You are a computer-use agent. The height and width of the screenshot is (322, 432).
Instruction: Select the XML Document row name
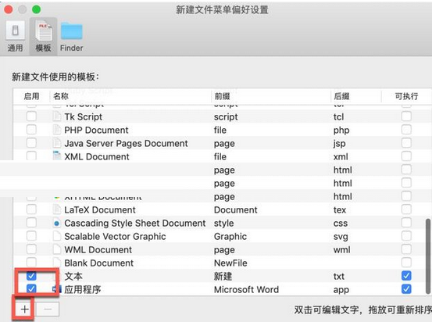pyautogui.click(x=97, y=156)
